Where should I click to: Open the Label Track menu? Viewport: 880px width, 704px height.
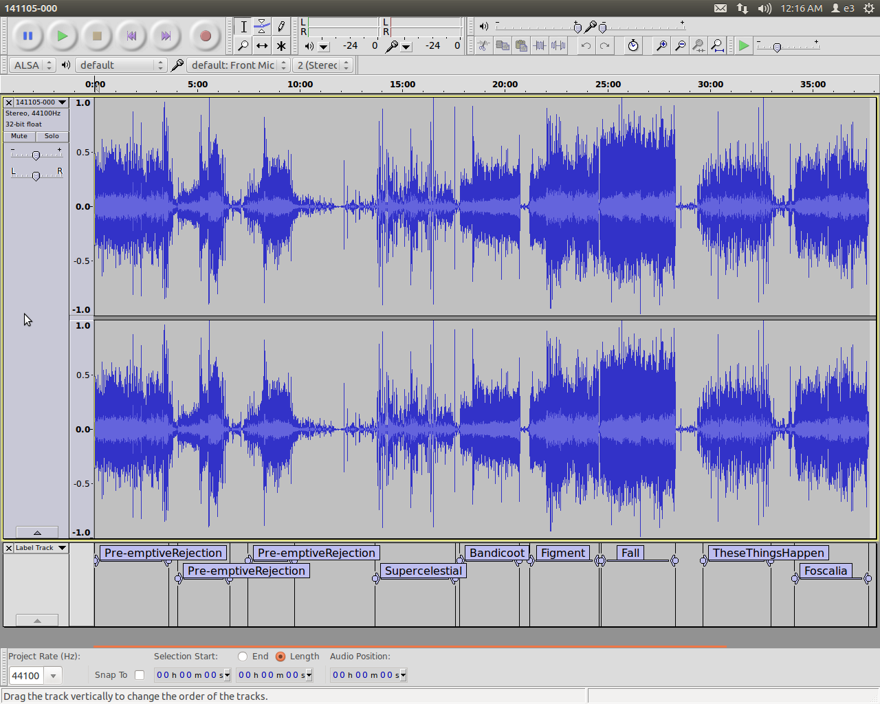41,548
